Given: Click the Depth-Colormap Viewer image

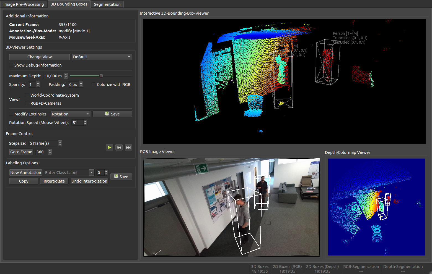Looking at the screenshot, I should point(377,207).
